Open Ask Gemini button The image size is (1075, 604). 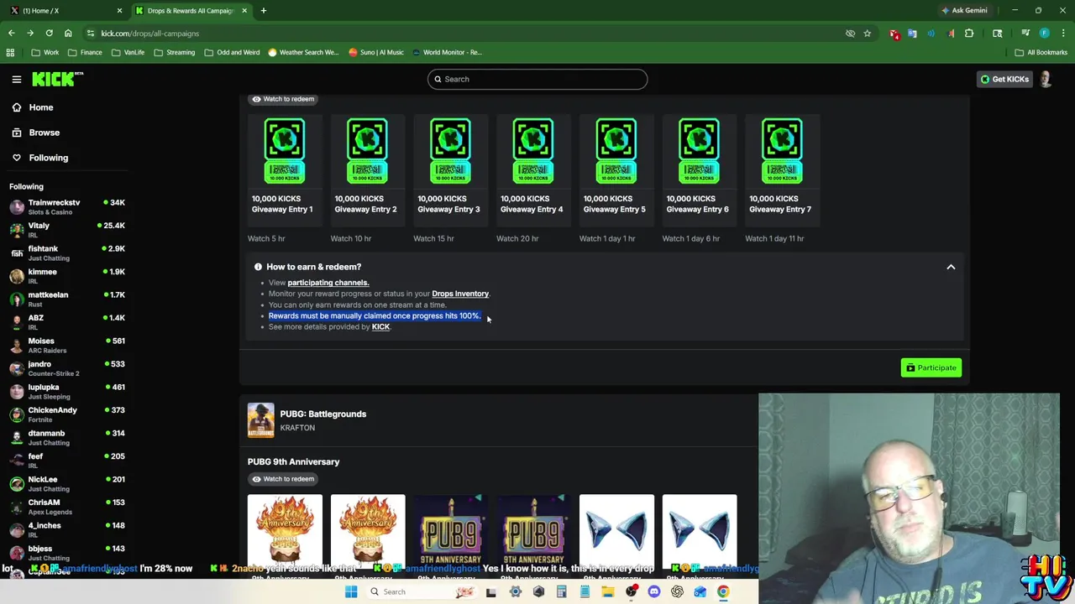tap(965, 11)
